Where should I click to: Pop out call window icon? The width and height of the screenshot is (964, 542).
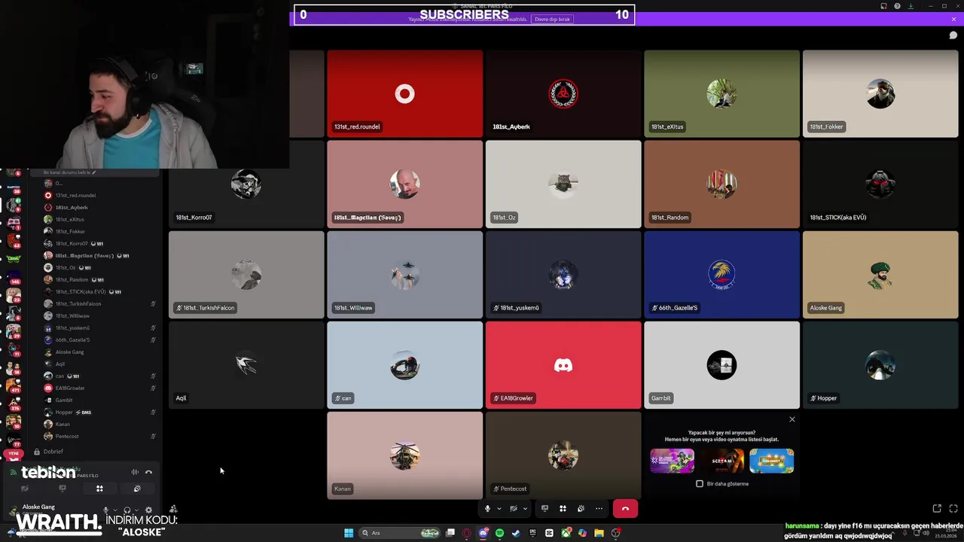click(x=937, y=509)
